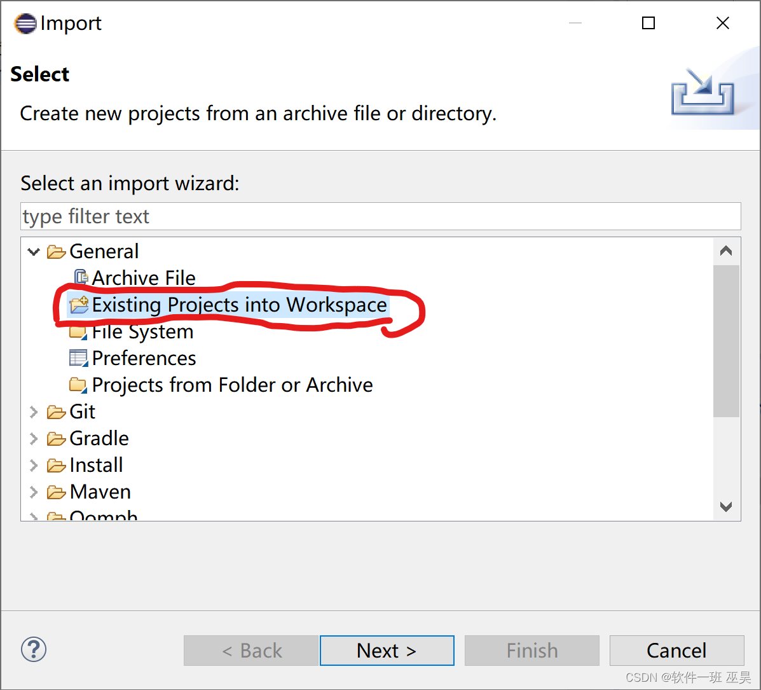Open help via the question mark icon
The image size is (761, 690).
(34, 649)
